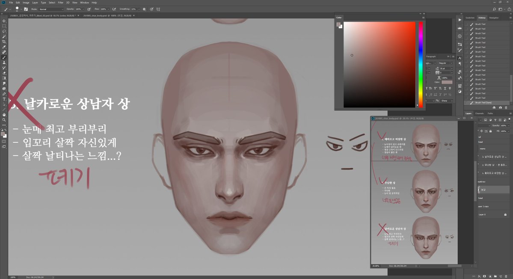Select the Lasso tool

4,31
